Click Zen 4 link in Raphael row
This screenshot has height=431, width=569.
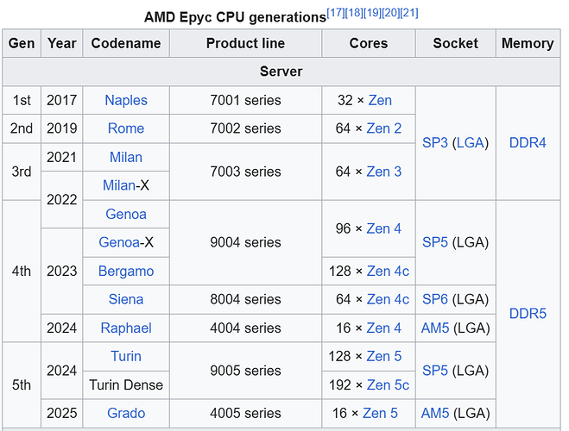[x=384, y=328]
